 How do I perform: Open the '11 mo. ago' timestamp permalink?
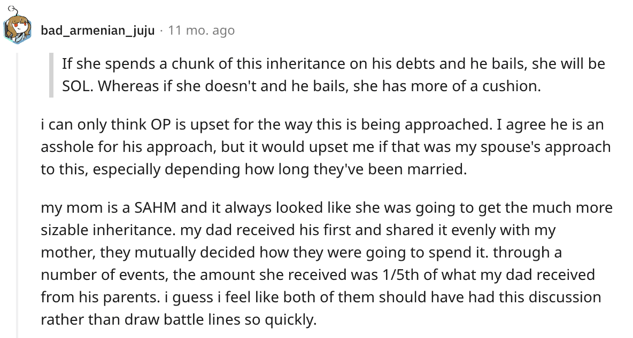click(x=201, y=30)
